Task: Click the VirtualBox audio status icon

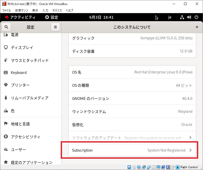Action: [x=139, y=167]
